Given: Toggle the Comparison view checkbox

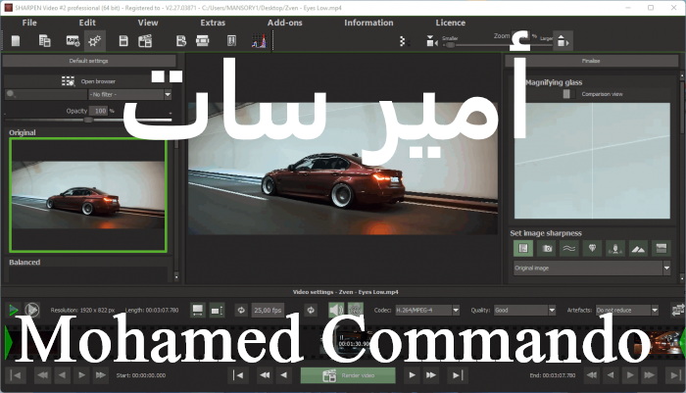Looking at the screenshot, I should tap(566, 95).
